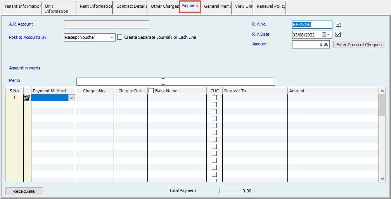Click Enter Group of Cheques button
The height and width of the screenshot is (199, 391).
pos(359,45)
